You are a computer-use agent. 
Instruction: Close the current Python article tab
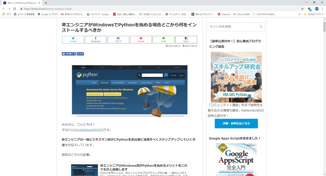click(x=39, y=3)
